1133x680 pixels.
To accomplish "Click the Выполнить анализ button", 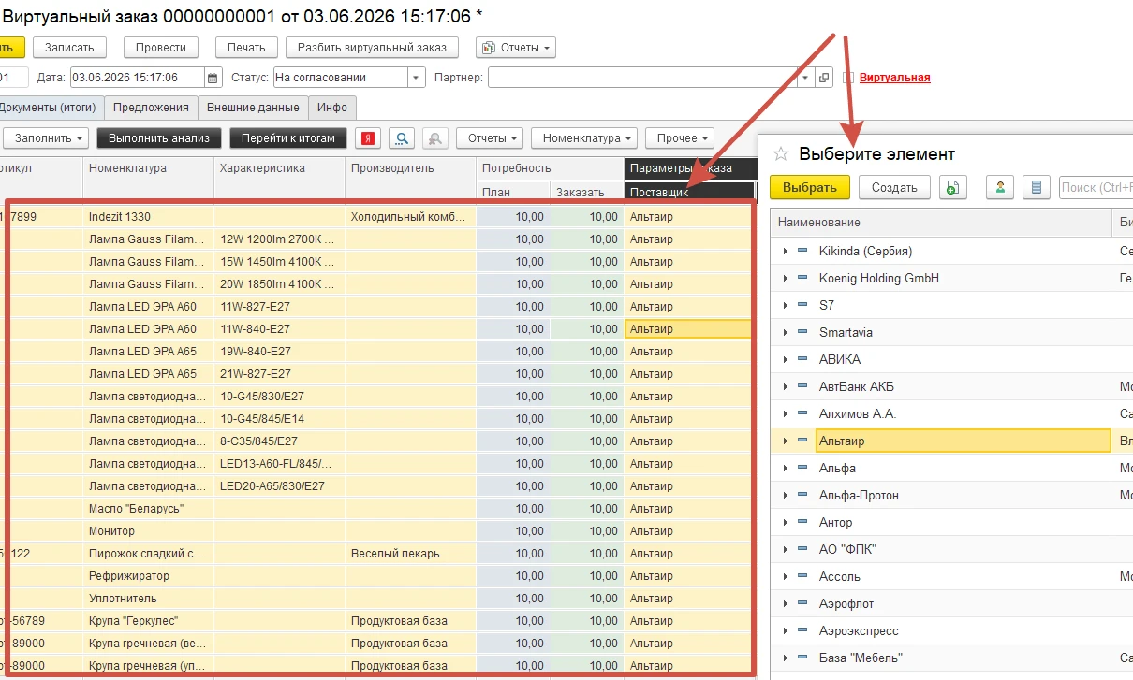I will click(x=159, y=138).
